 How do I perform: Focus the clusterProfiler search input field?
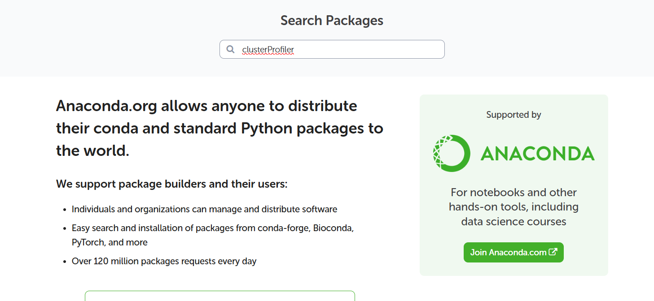coord(341,49)
